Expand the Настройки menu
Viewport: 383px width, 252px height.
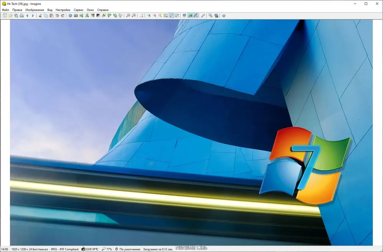point(63,10)
